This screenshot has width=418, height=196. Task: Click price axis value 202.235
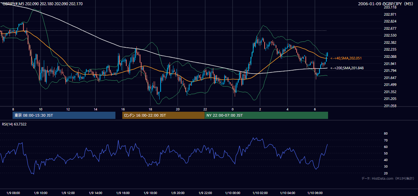pyautogui.click(x=390, y=49)
